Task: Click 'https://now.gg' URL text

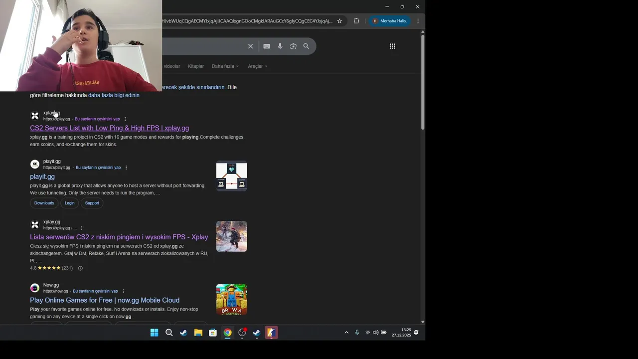Action: click(x=55, y=291)
